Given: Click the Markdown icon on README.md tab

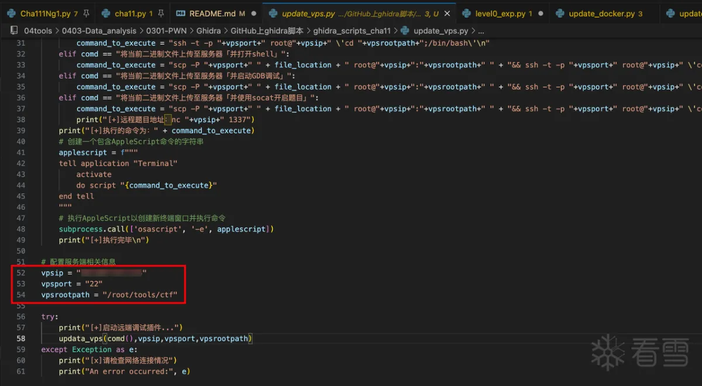Looking at the screenshot, I should [181, 13].
